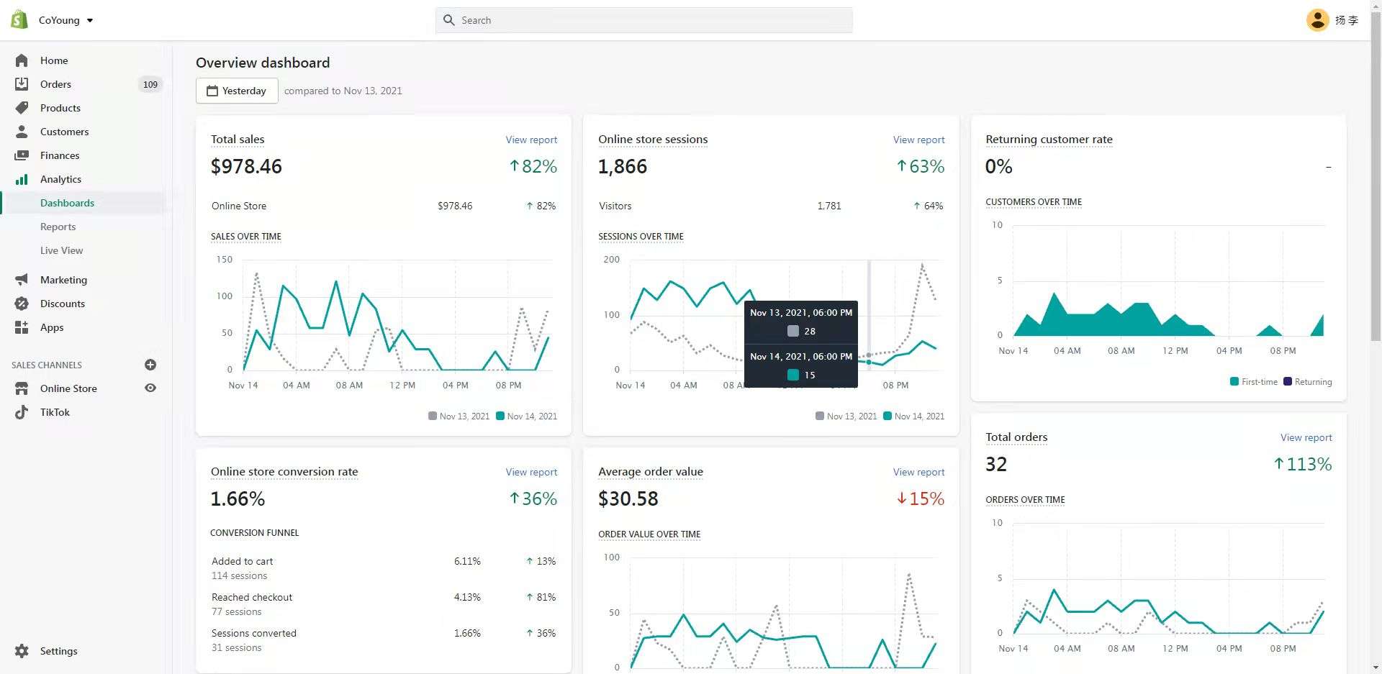Click the Shopify logo icon
The height and width of the screenshot is (674, 1382).
[19, 19]
